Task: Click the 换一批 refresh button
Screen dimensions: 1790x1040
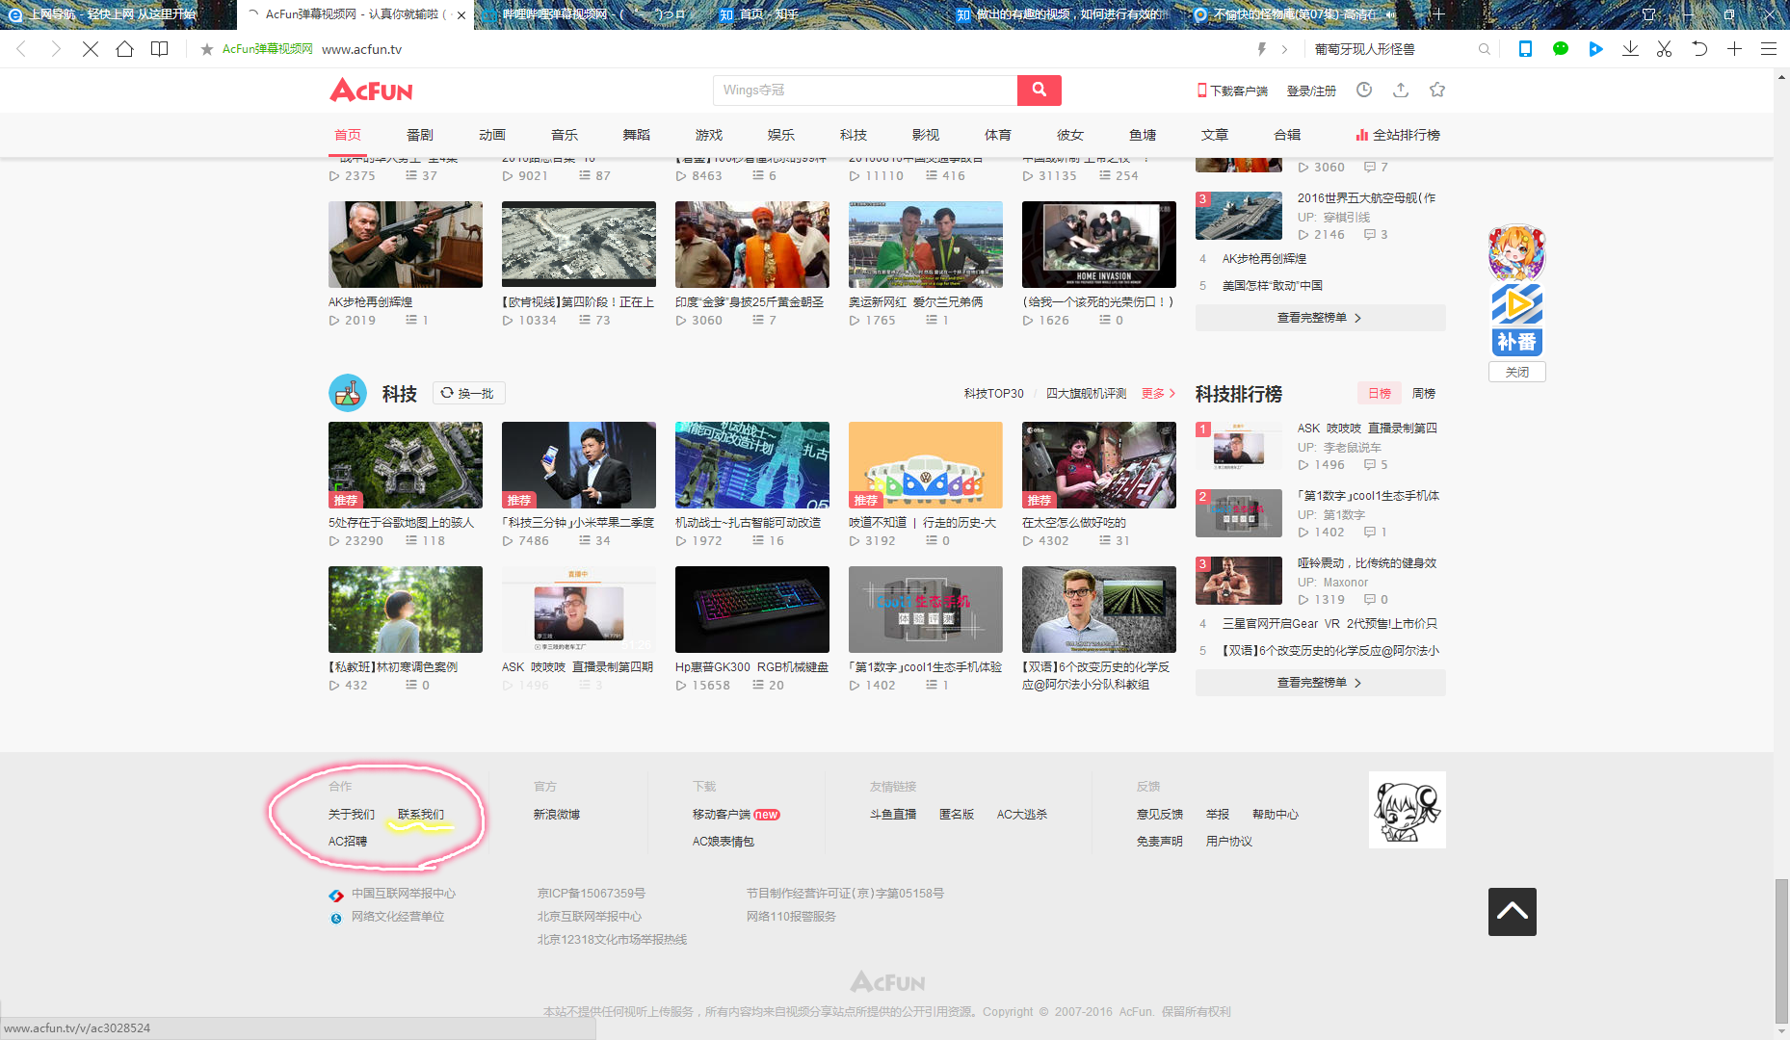Action: (x=468, y=393)
